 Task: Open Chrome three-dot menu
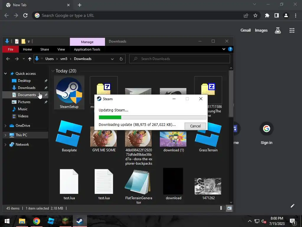296,15
